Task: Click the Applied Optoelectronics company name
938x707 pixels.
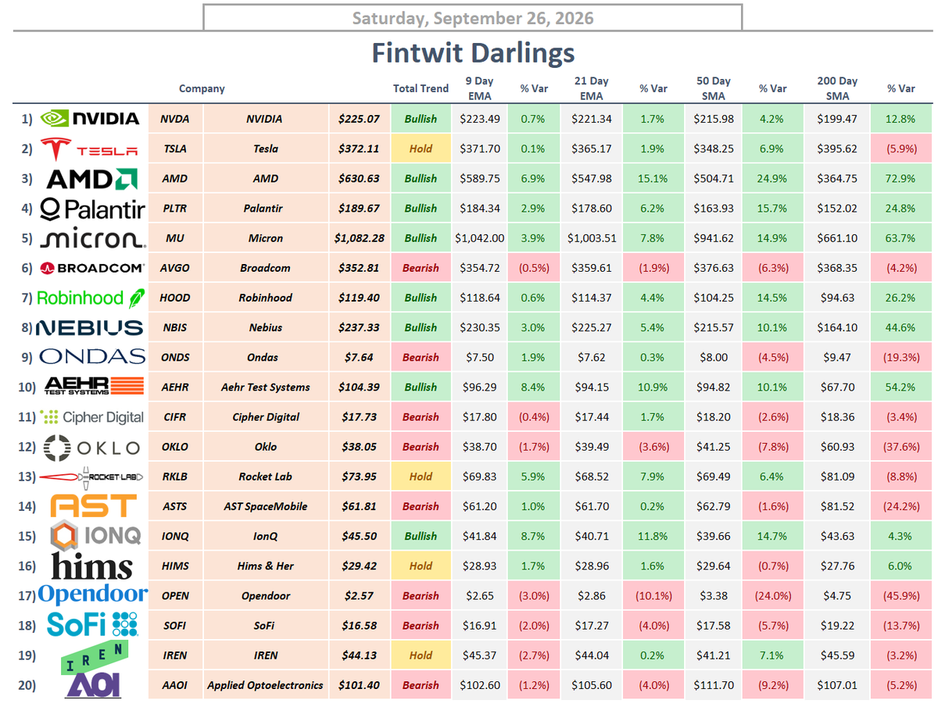Action: 265,685
